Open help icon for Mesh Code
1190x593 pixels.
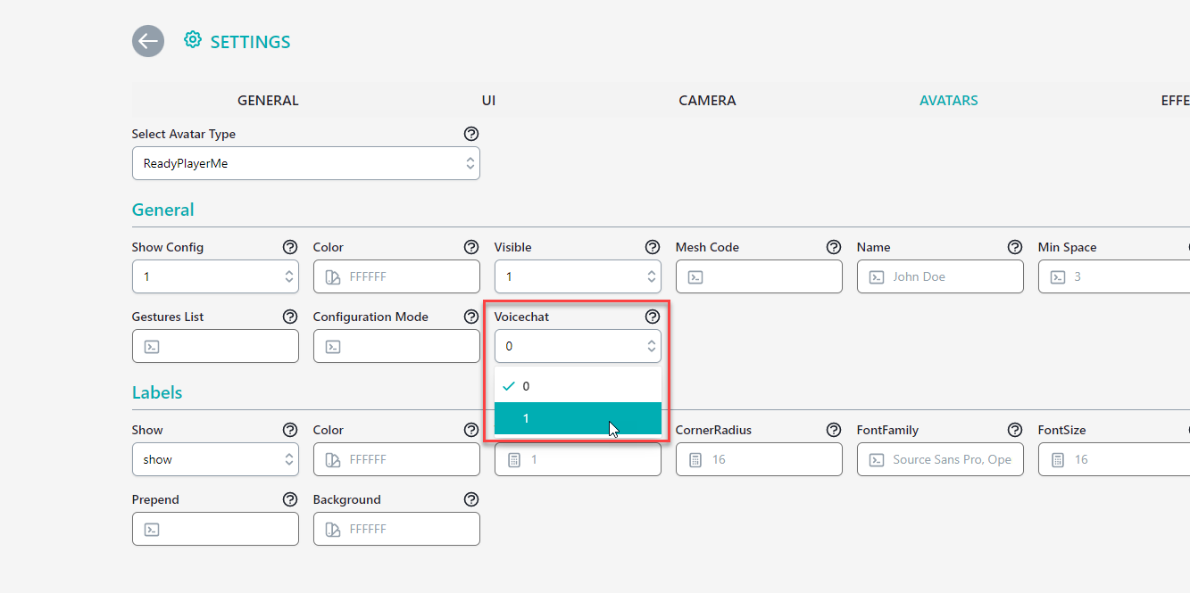tap(834, 247)
